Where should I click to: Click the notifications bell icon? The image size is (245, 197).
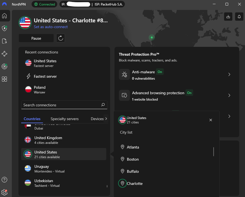coord(239,17)
